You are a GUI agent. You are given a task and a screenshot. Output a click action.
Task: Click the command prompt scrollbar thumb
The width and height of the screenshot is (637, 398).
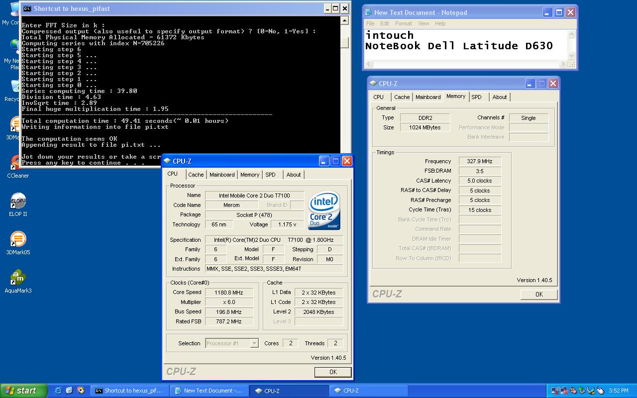[344, 43]
